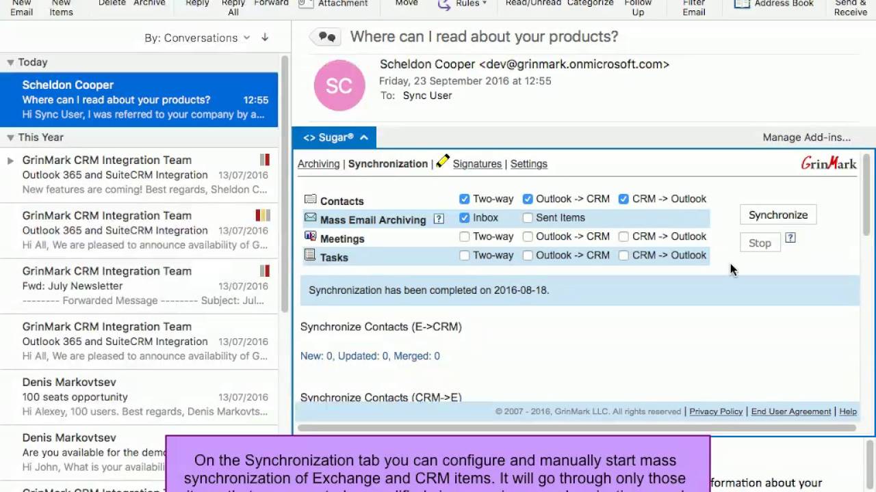Image resolution: width=876 pixels, height=492 pixels.
Task: Click the Filter Email toolbar button
Action: pyautogui.click(x=694, y=7)
